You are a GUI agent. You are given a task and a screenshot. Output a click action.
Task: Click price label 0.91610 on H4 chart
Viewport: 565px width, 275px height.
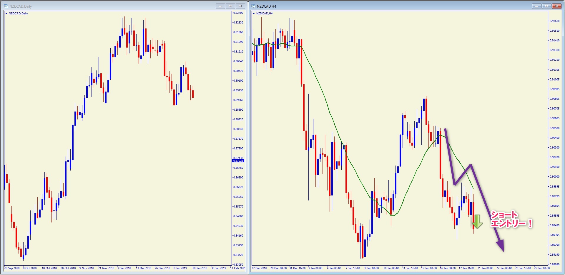point(555,21)
